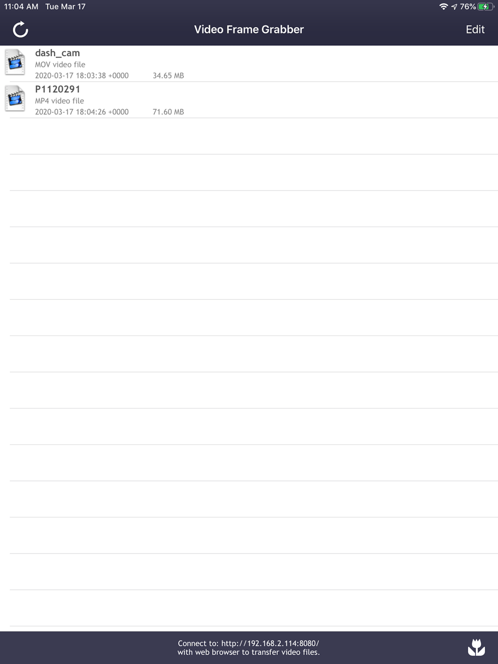Click the 71.60 MB file size
Image resolution: width=498 pixels, height=664 pixels.
[x=168, y=112]
